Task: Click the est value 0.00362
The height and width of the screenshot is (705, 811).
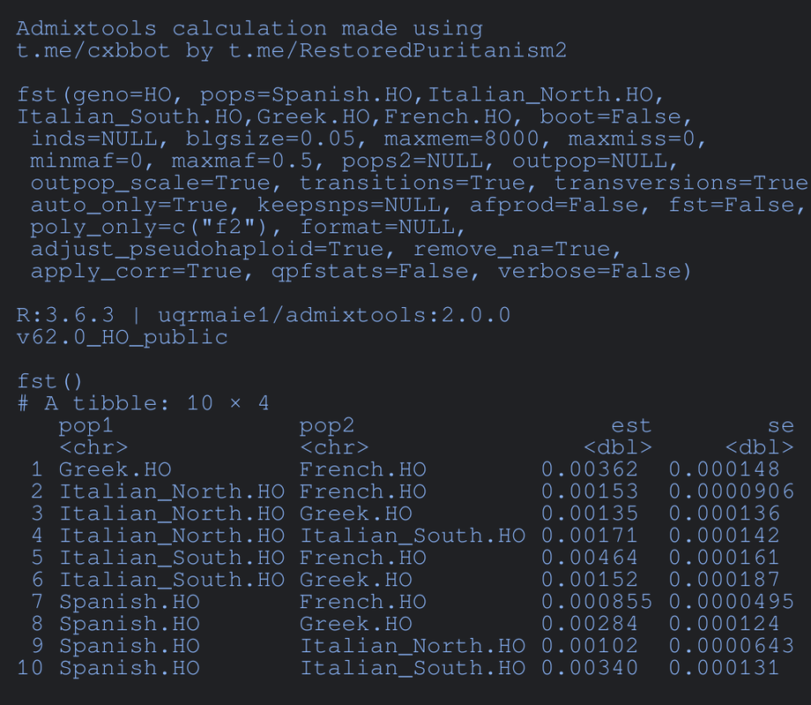Action: pos(589,469)
